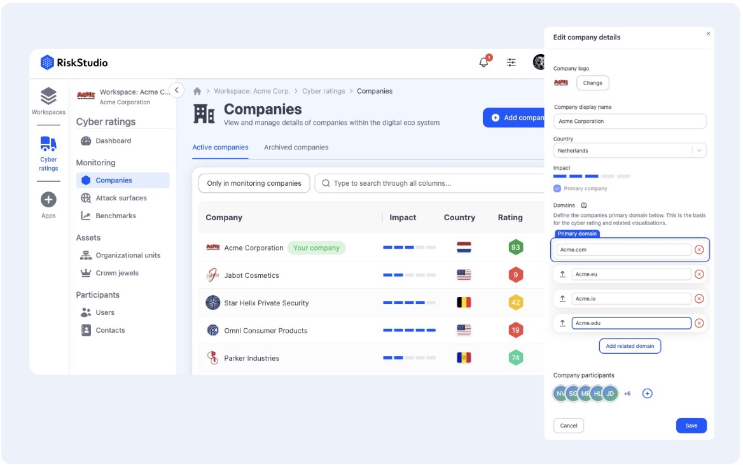
Task: Open Star Helix Private Security row
Action: point(371,302)
